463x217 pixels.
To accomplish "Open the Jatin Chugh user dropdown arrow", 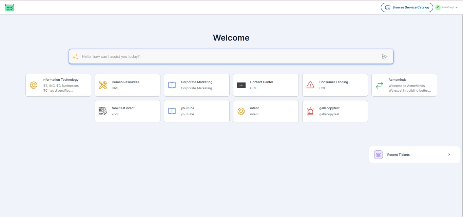I will point(457,7).
